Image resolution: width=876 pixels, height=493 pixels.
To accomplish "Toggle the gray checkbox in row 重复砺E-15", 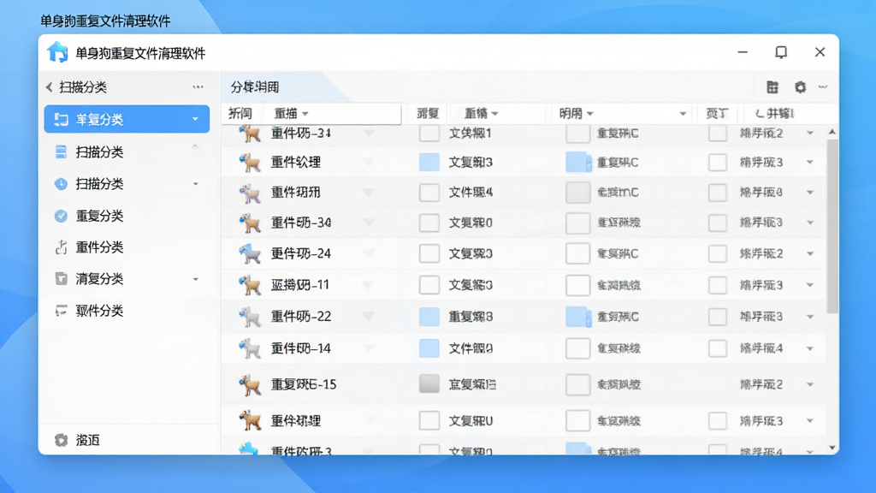I will (429, 384).
